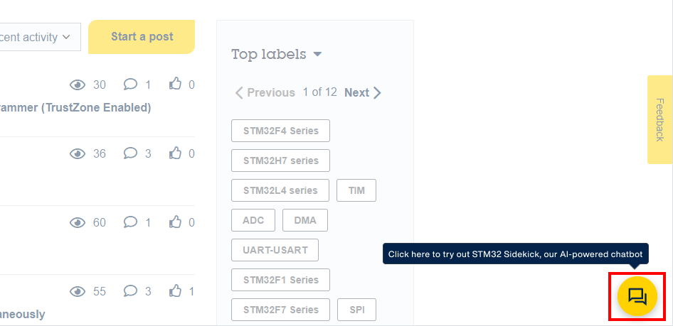Click the eye views icon showing 60
The image size is (673, 326).
point(78,222)
